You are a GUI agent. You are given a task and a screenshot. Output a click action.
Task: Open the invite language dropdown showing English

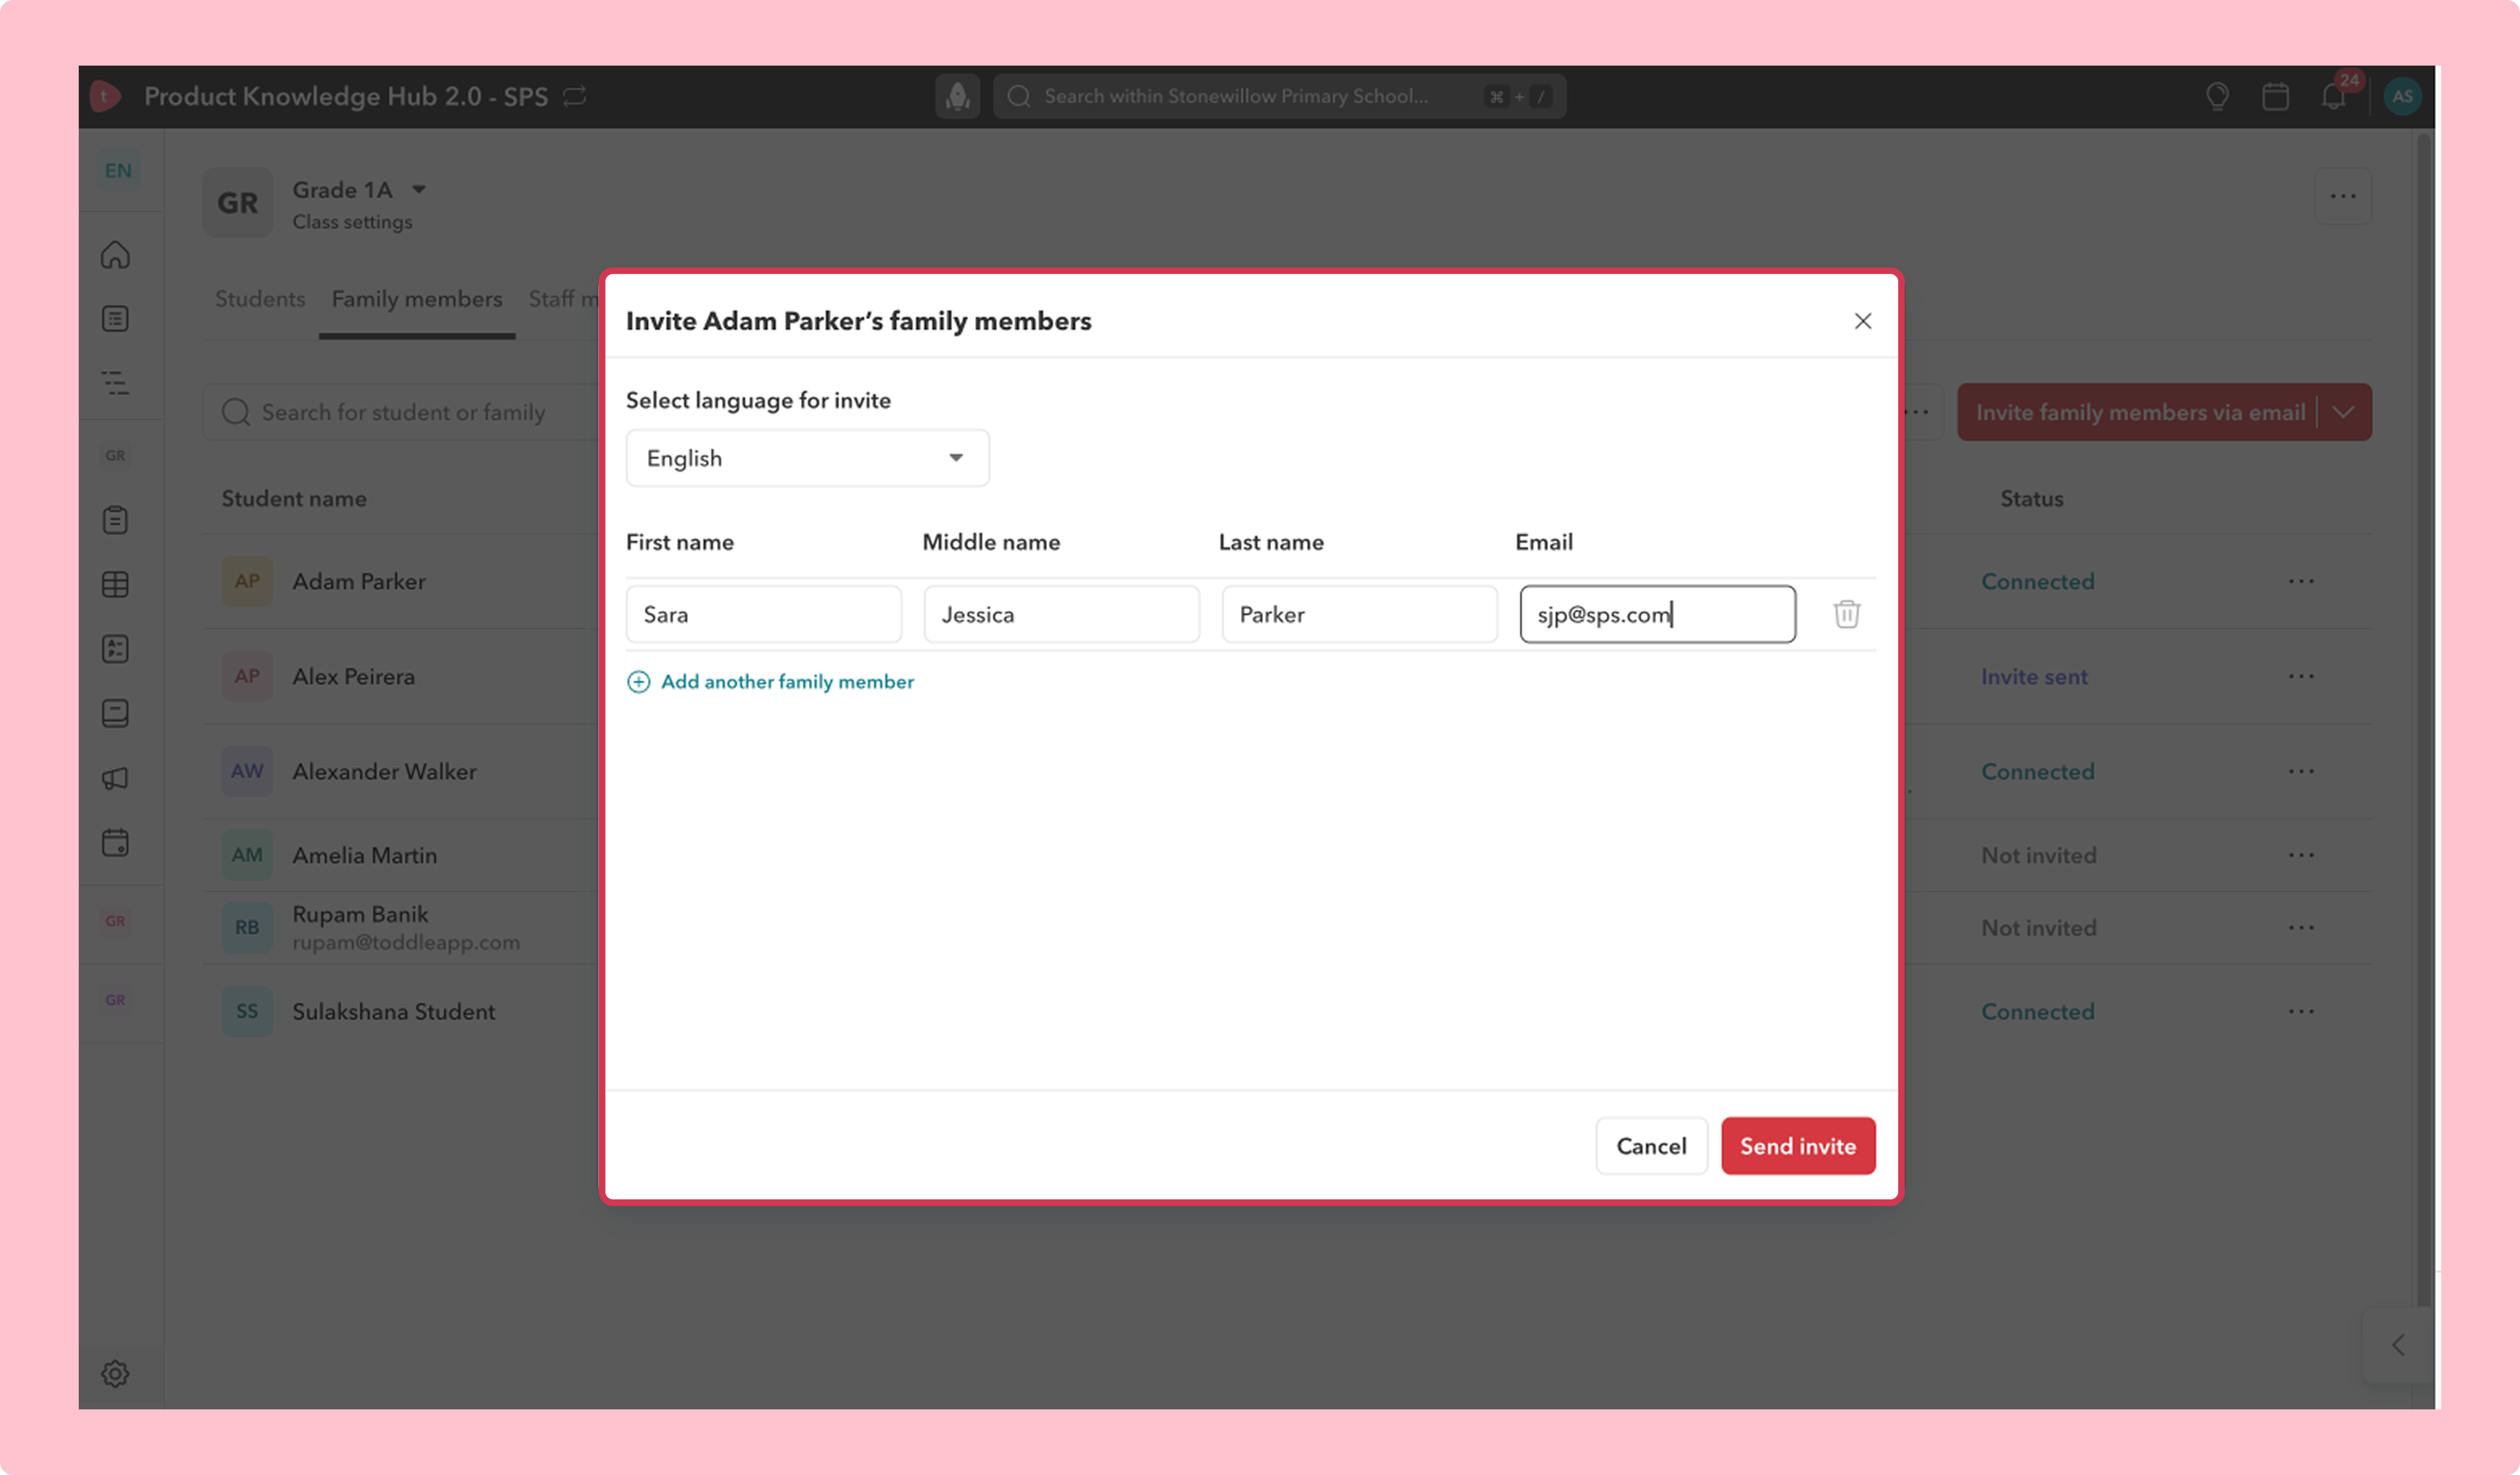(807, 458)
